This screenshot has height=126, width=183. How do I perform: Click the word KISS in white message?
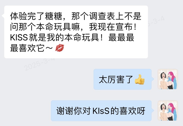point(19,37)
